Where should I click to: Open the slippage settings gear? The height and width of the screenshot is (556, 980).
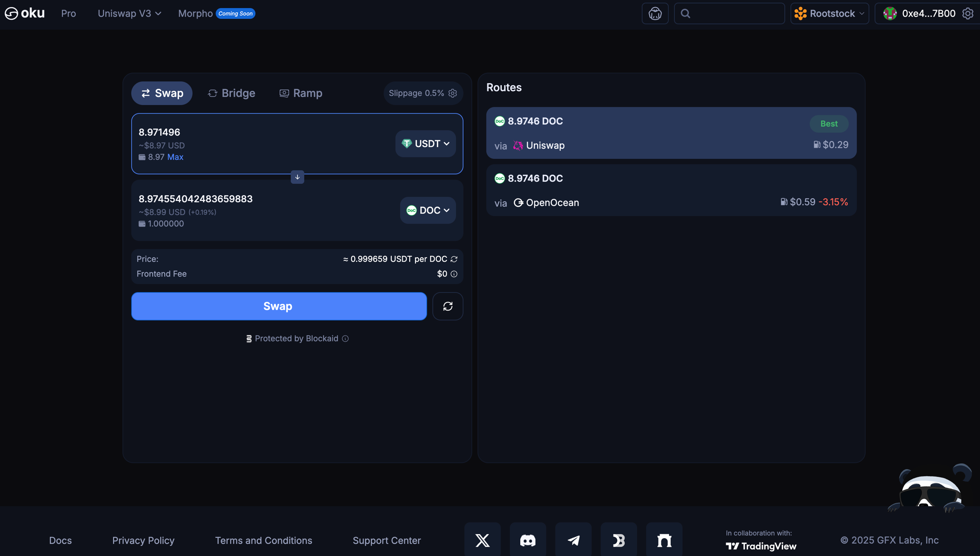pos(453,93)
